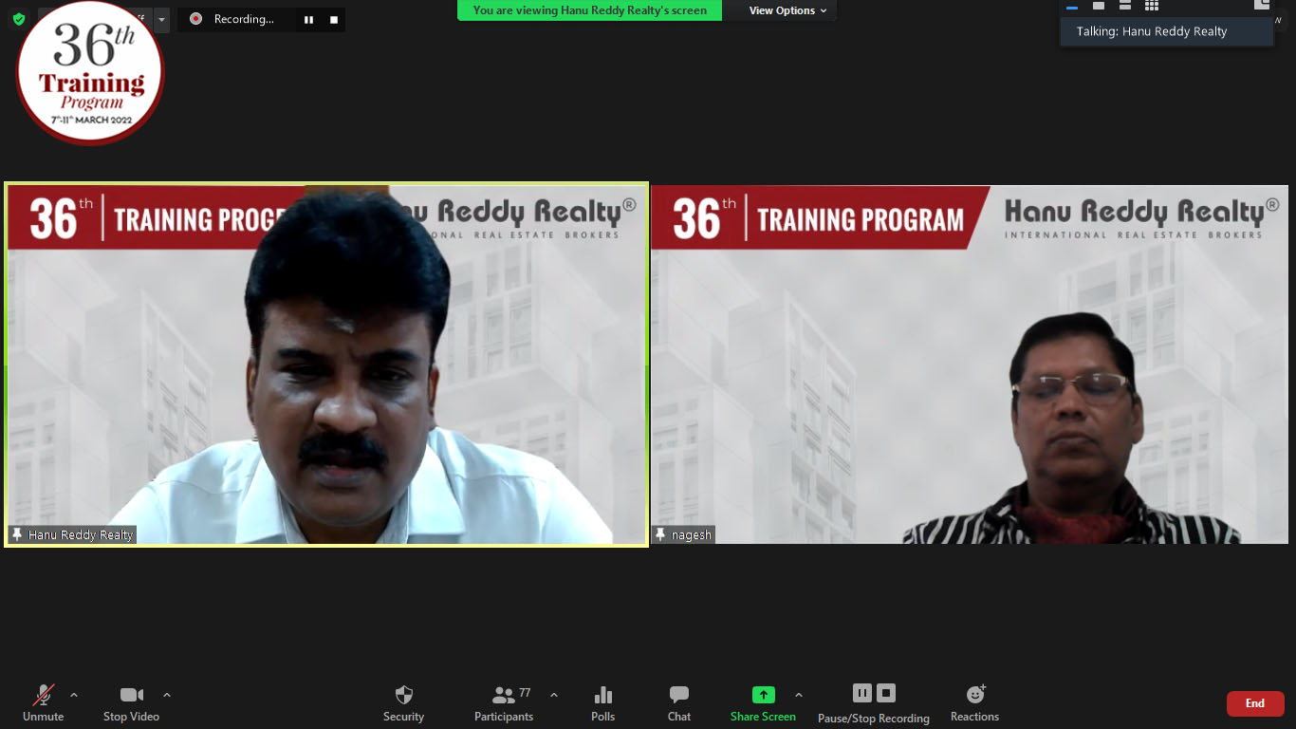Select the nagesh video tile
This screenshot has width=1296, height=729.
tap(970, 364)
